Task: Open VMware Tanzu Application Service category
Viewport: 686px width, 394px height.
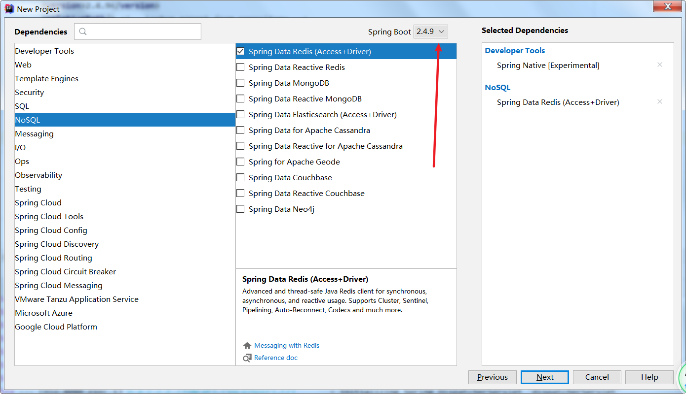Action: pyautogui.click(x=125, y=299)
